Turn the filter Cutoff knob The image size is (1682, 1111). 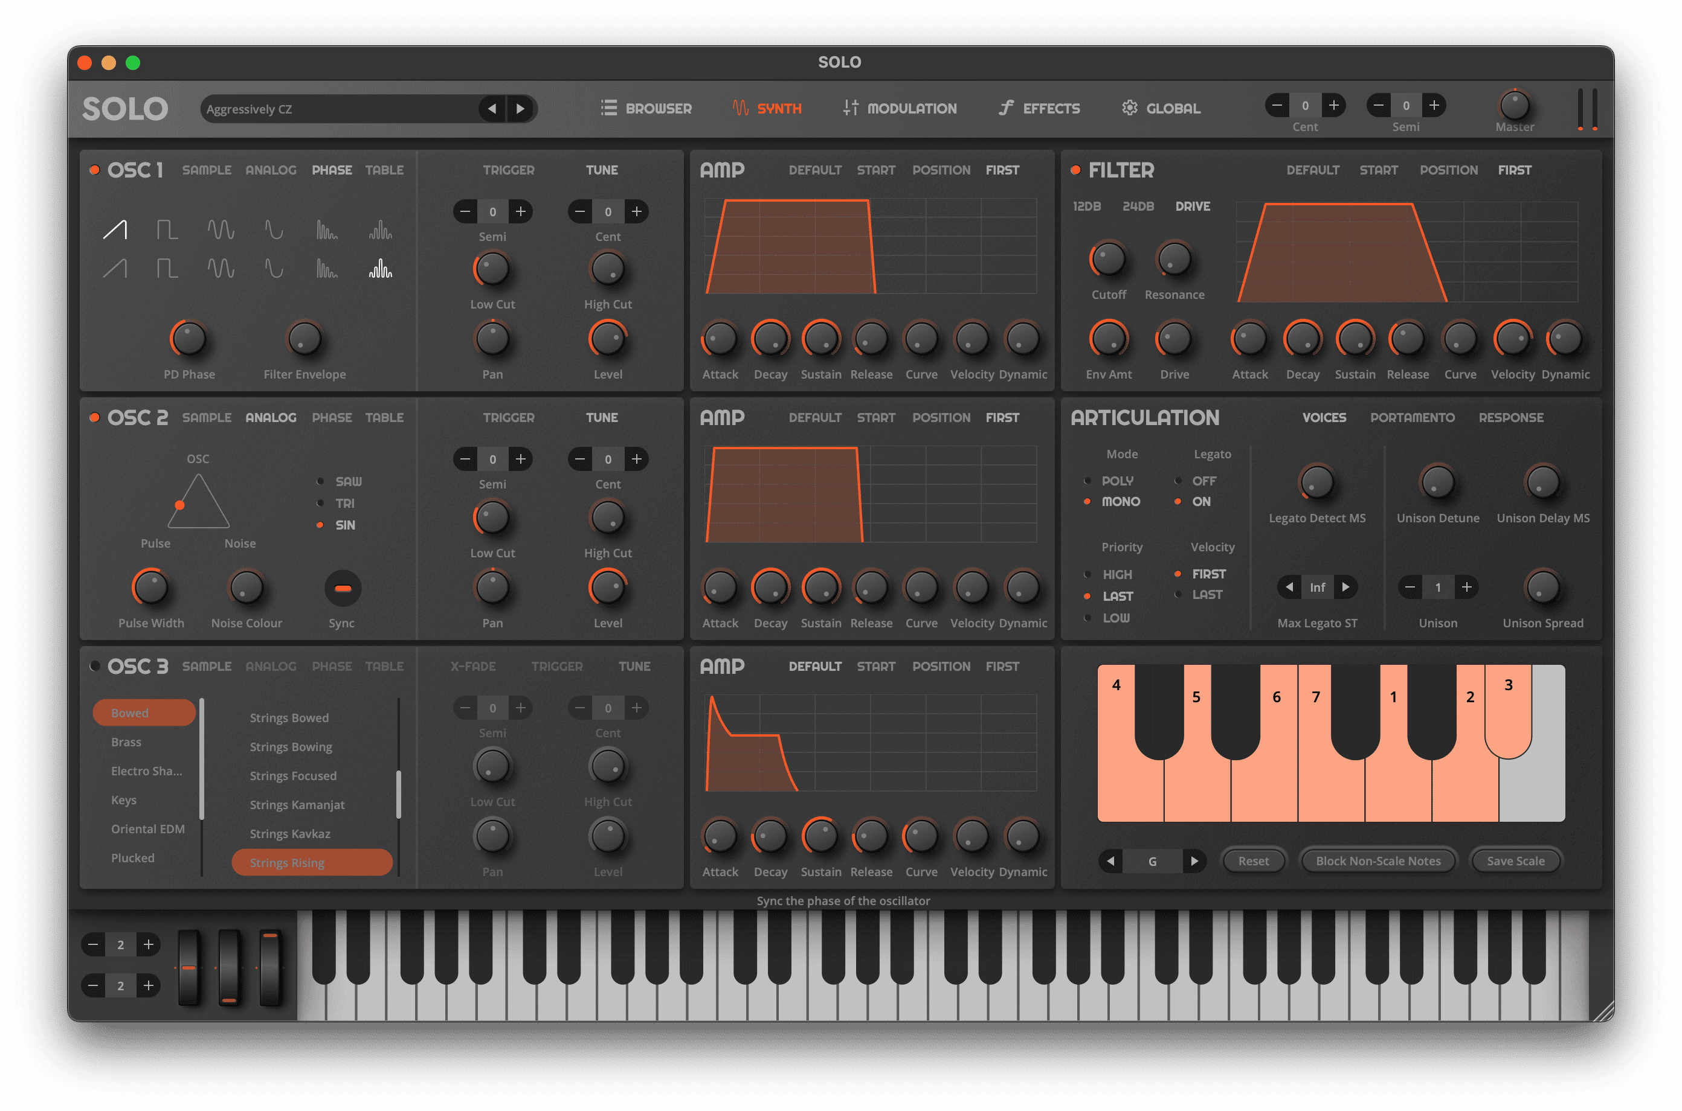tap(1107, 259)
